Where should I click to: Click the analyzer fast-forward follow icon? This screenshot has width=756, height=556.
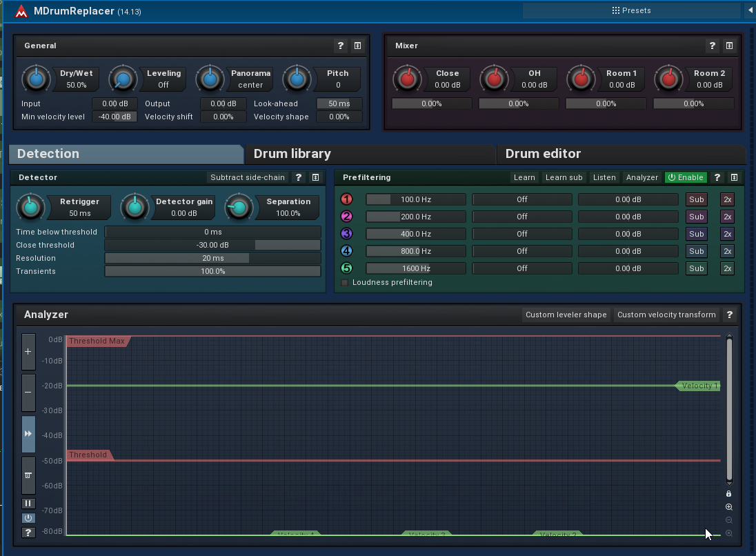click(x=28, y=433)
